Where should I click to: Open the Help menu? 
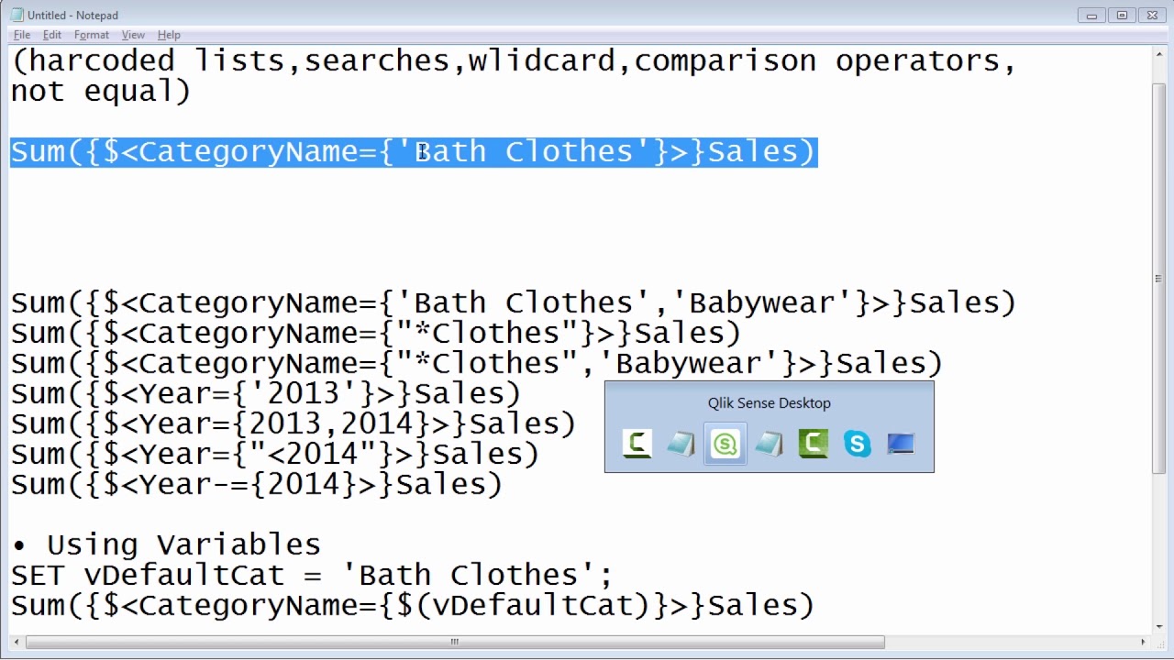(x=169, y=35)
